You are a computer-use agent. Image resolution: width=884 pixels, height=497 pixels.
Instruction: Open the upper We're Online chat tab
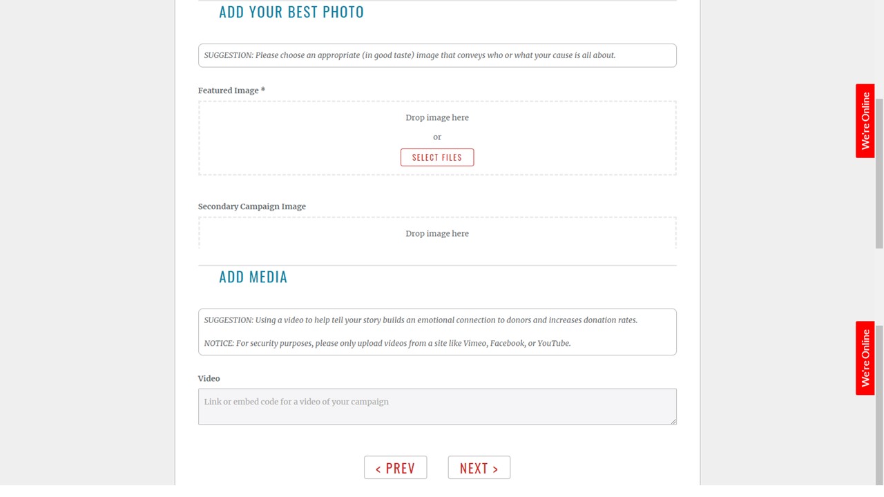865,121
